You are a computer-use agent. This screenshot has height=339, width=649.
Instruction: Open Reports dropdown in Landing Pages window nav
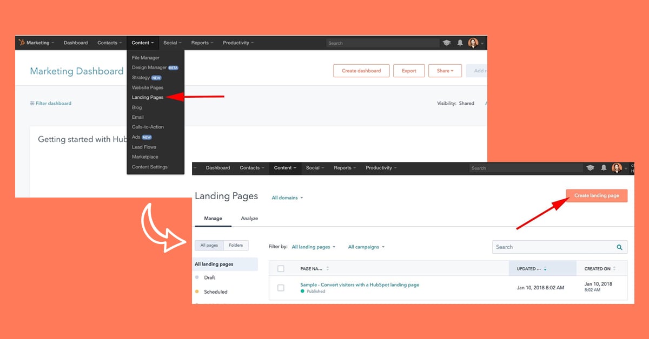(x=345, y=168)
